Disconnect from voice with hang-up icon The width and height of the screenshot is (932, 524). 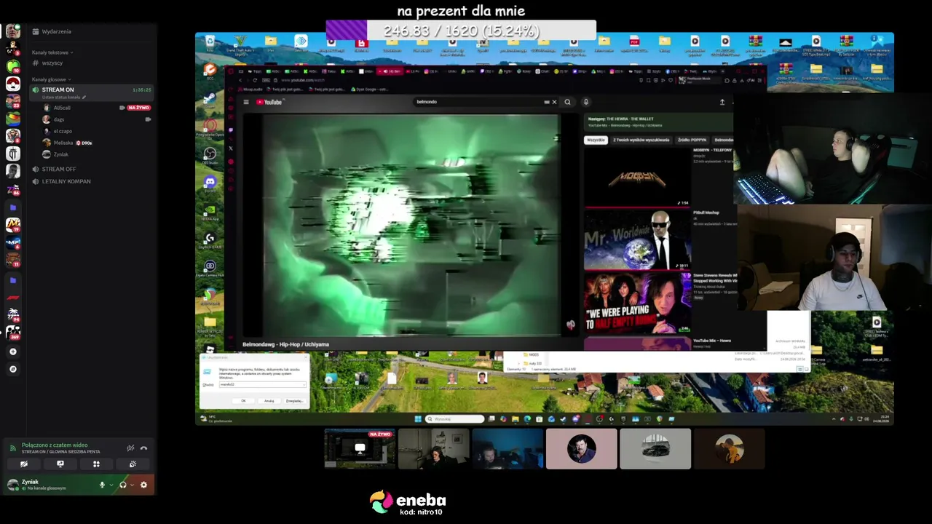[143, 448]
